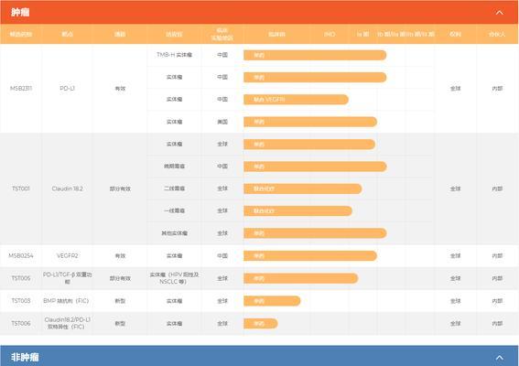Click the BMP antagonist (FIC) target cell
This screenshot has height=366, width=519.
pyautogui.click(x=66, y=301)
